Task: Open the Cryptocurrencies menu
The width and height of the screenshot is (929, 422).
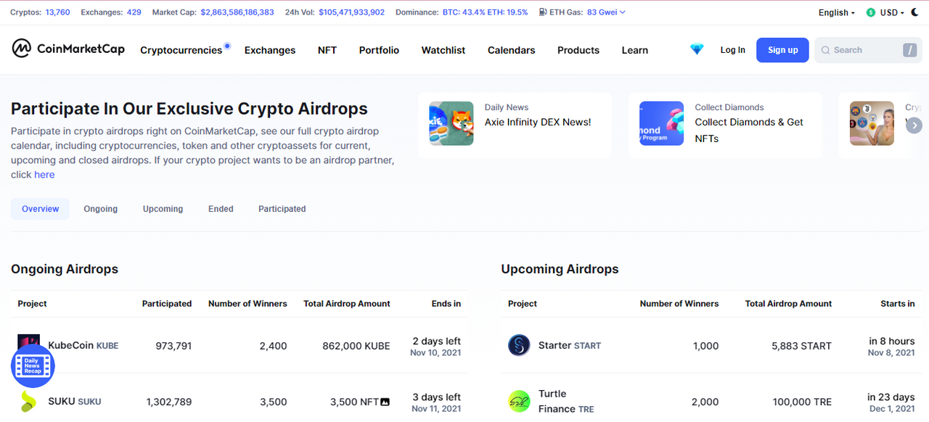Action: point(181,50)
